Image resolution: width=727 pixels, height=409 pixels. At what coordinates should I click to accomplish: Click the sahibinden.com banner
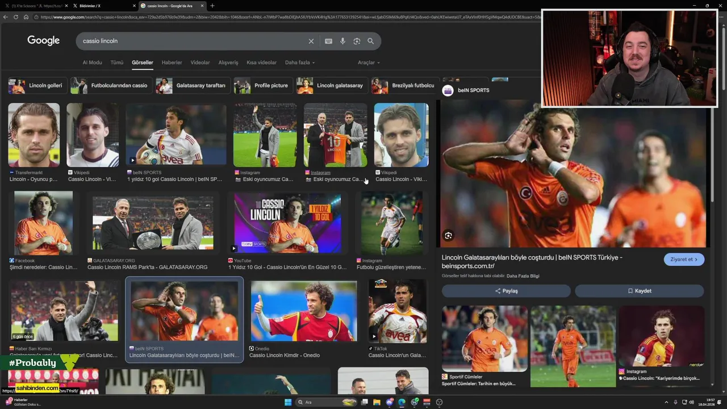(x=37, y=388)
